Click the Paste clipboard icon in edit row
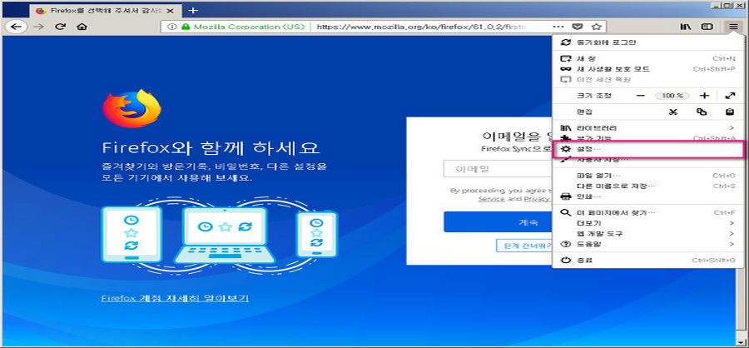Screen dimensions: 749x348 (x=729, y=112)
